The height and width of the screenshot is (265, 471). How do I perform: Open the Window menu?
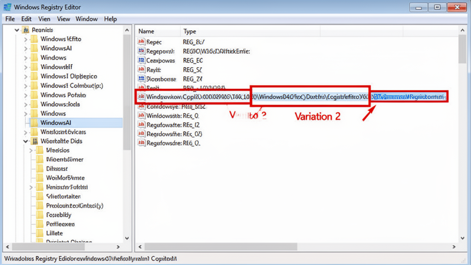[x=86, y=19]
